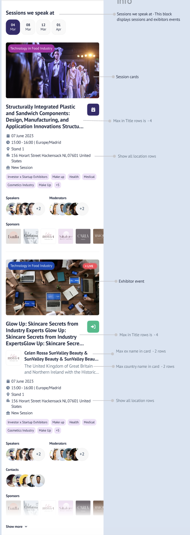
Task: Select the 04 Mar date tab
Action: click(x=13, y=27)
